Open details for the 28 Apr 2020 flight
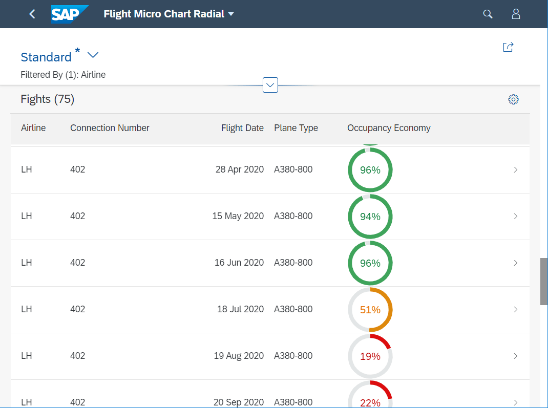 coord(515,169)
